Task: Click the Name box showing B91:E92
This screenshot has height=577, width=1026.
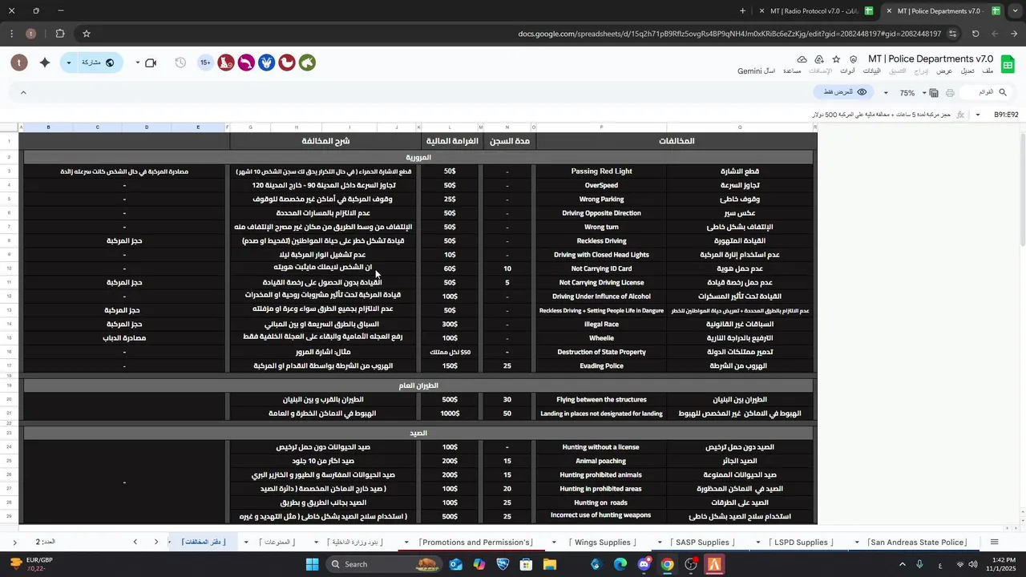Action: pyautogui.click(x=1004, y=115)
